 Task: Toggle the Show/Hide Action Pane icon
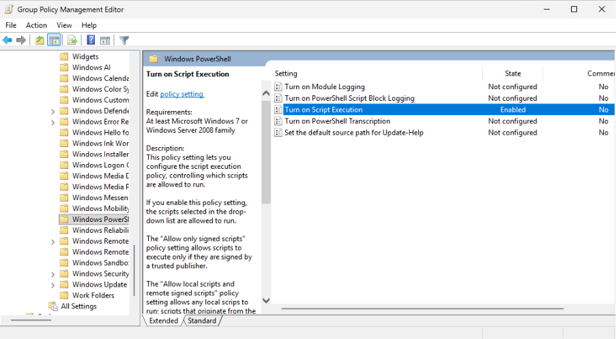point(105,40)
